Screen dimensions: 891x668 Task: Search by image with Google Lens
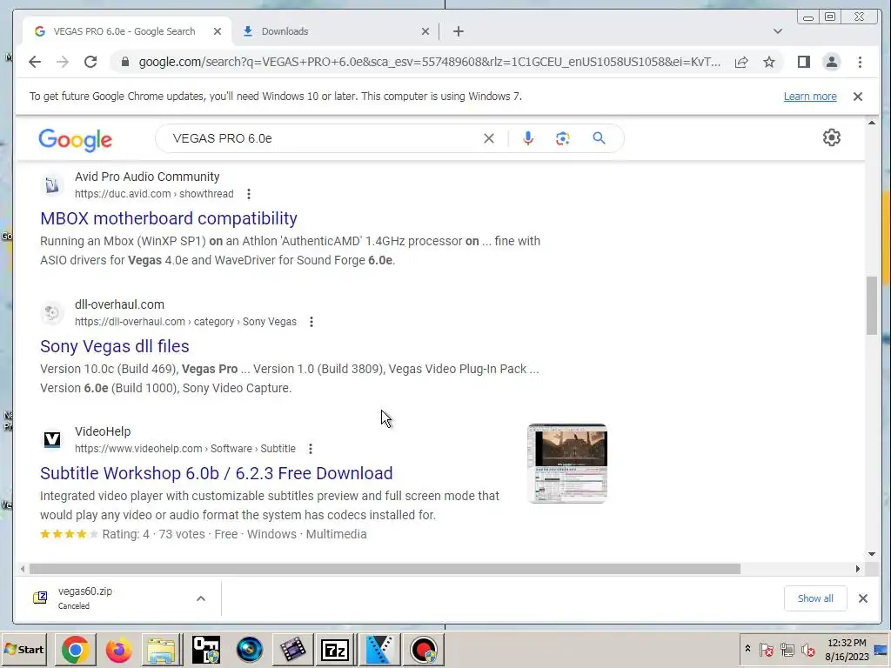pyautogui.click(x=563, y=138)
